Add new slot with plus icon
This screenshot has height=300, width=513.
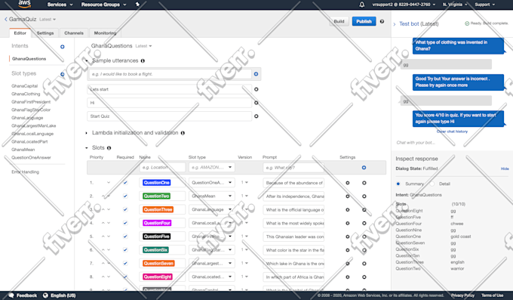tap(364, 168)
